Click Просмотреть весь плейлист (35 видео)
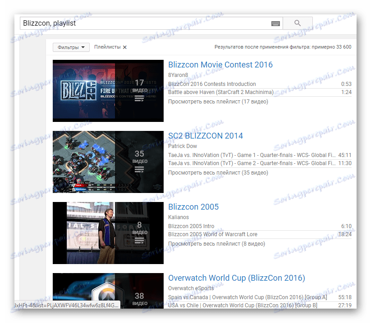The width and height of the screenshot is (371, 323). [x=218, y=173]
